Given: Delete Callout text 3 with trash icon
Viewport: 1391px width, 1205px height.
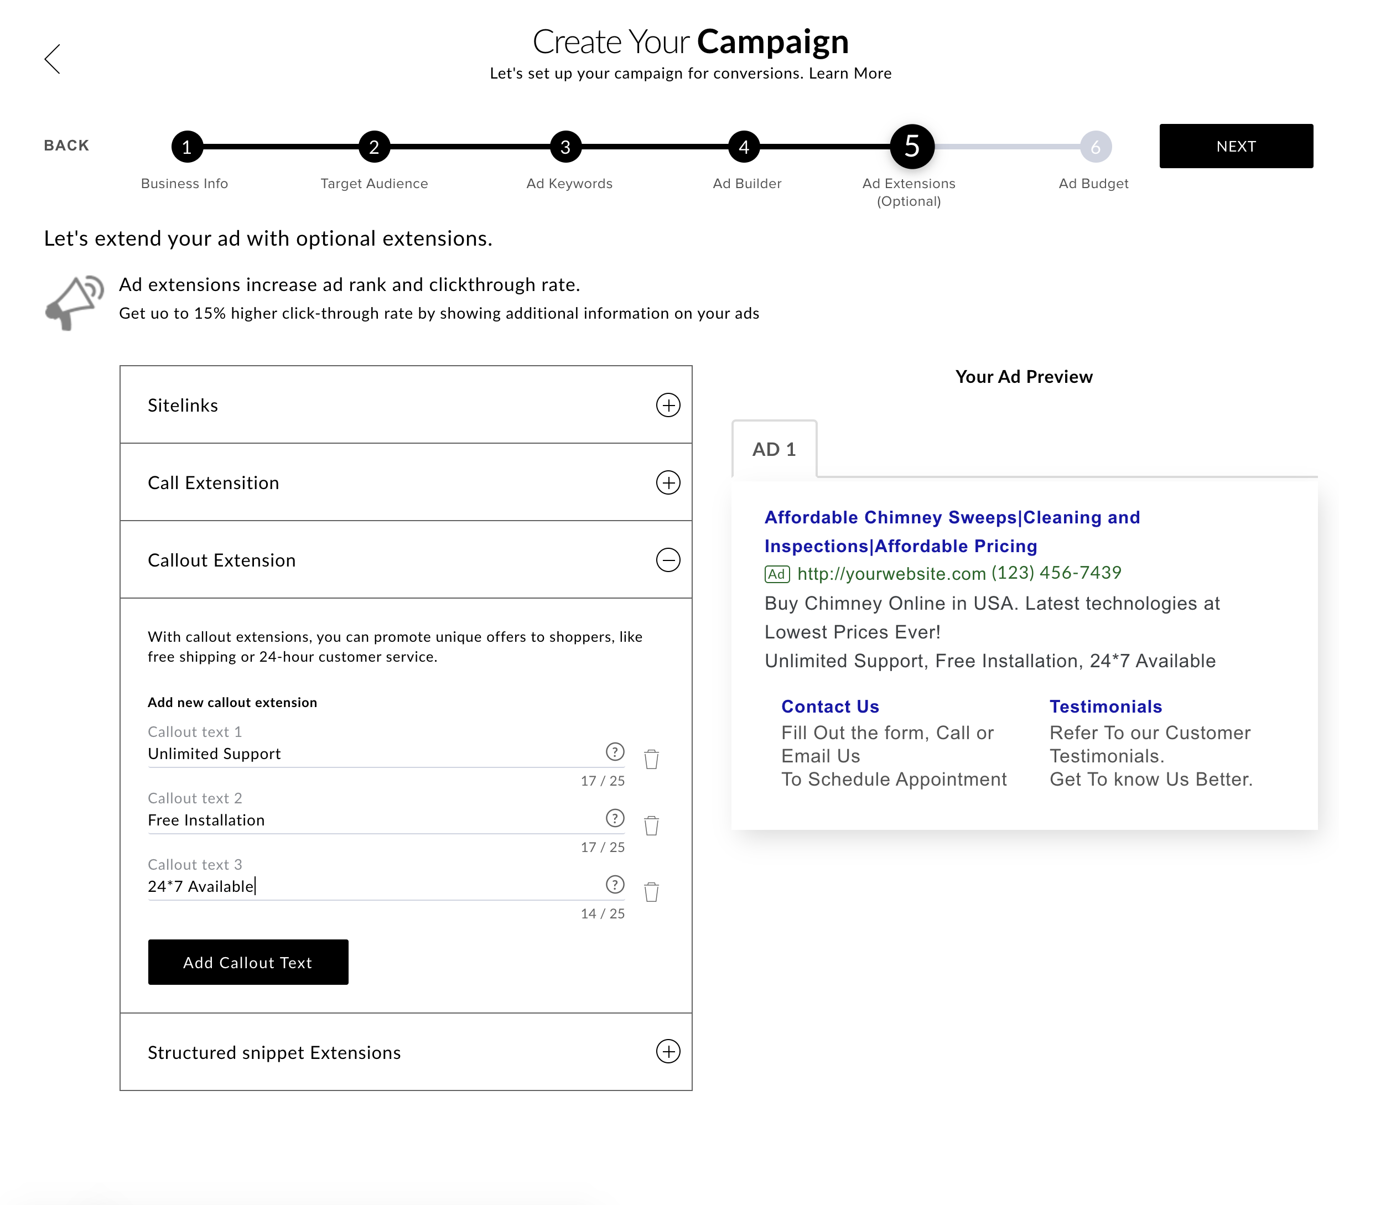Looking at the screenshot, I should (651, 892).
